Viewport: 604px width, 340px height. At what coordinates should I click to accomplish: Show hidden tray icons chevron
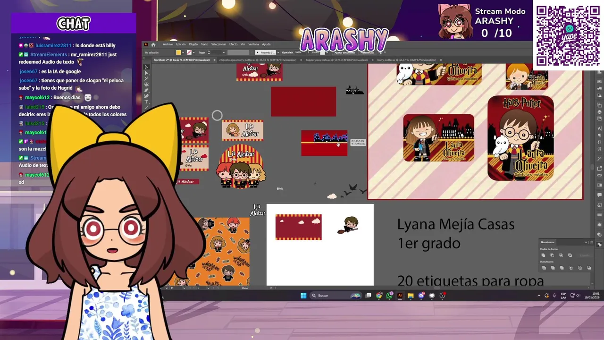539,296
